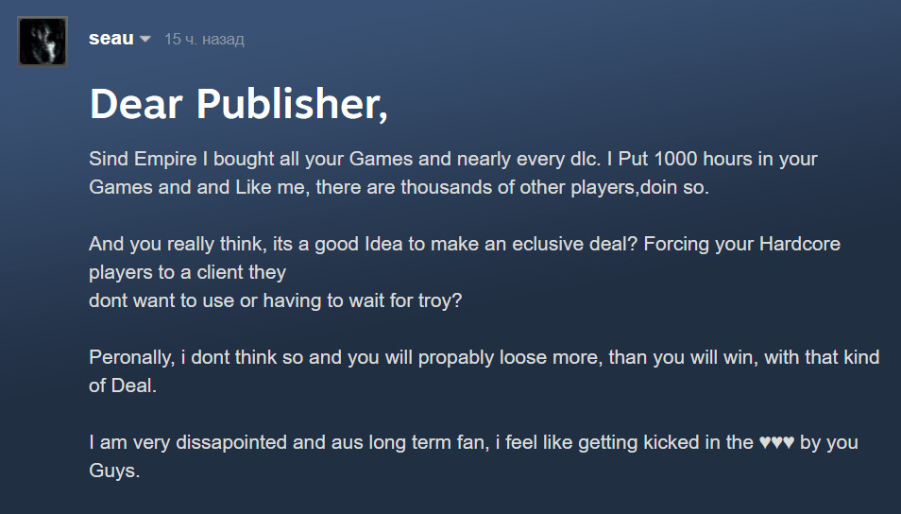Click the 'of Deal.' line
The width and height of the screenshot is (901, 514).
pyautogui.click(x=123, y=385)
